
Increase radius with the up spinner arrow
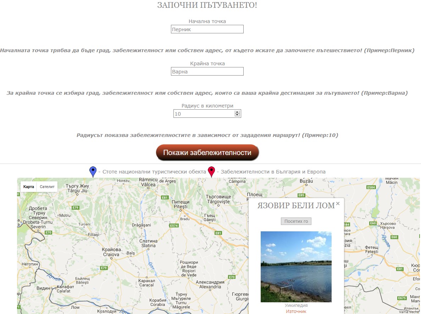237,112
